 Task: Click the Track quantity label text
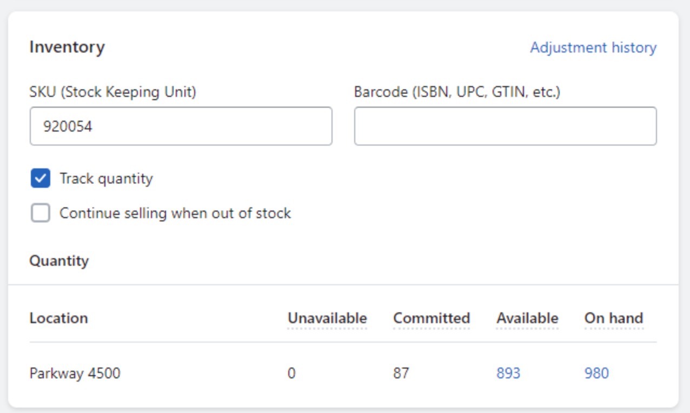[106, 179]
